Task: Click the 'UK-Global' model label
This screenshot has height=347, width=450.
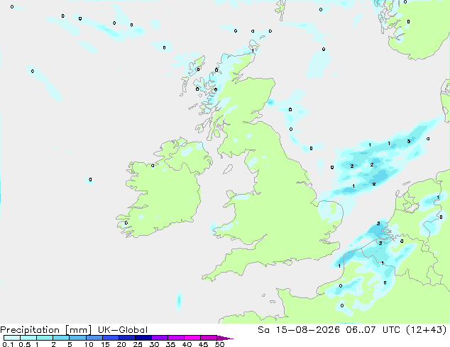Action: coord(123,330)
